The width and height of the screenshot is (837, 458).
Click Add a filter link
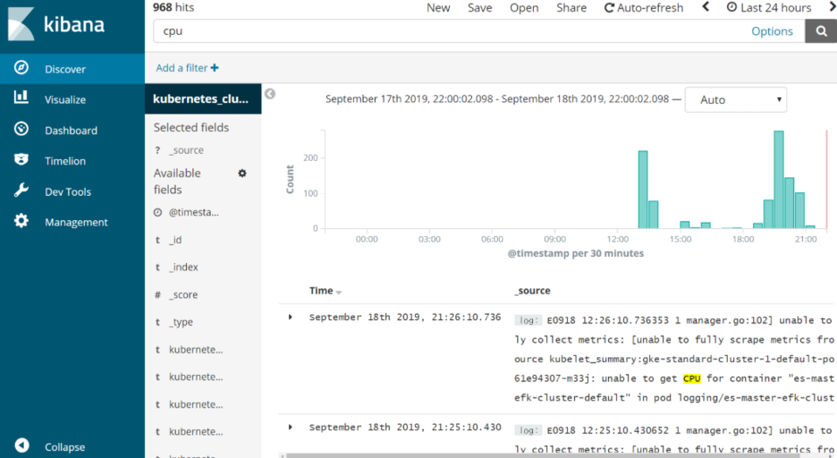(x=188, y=68)
